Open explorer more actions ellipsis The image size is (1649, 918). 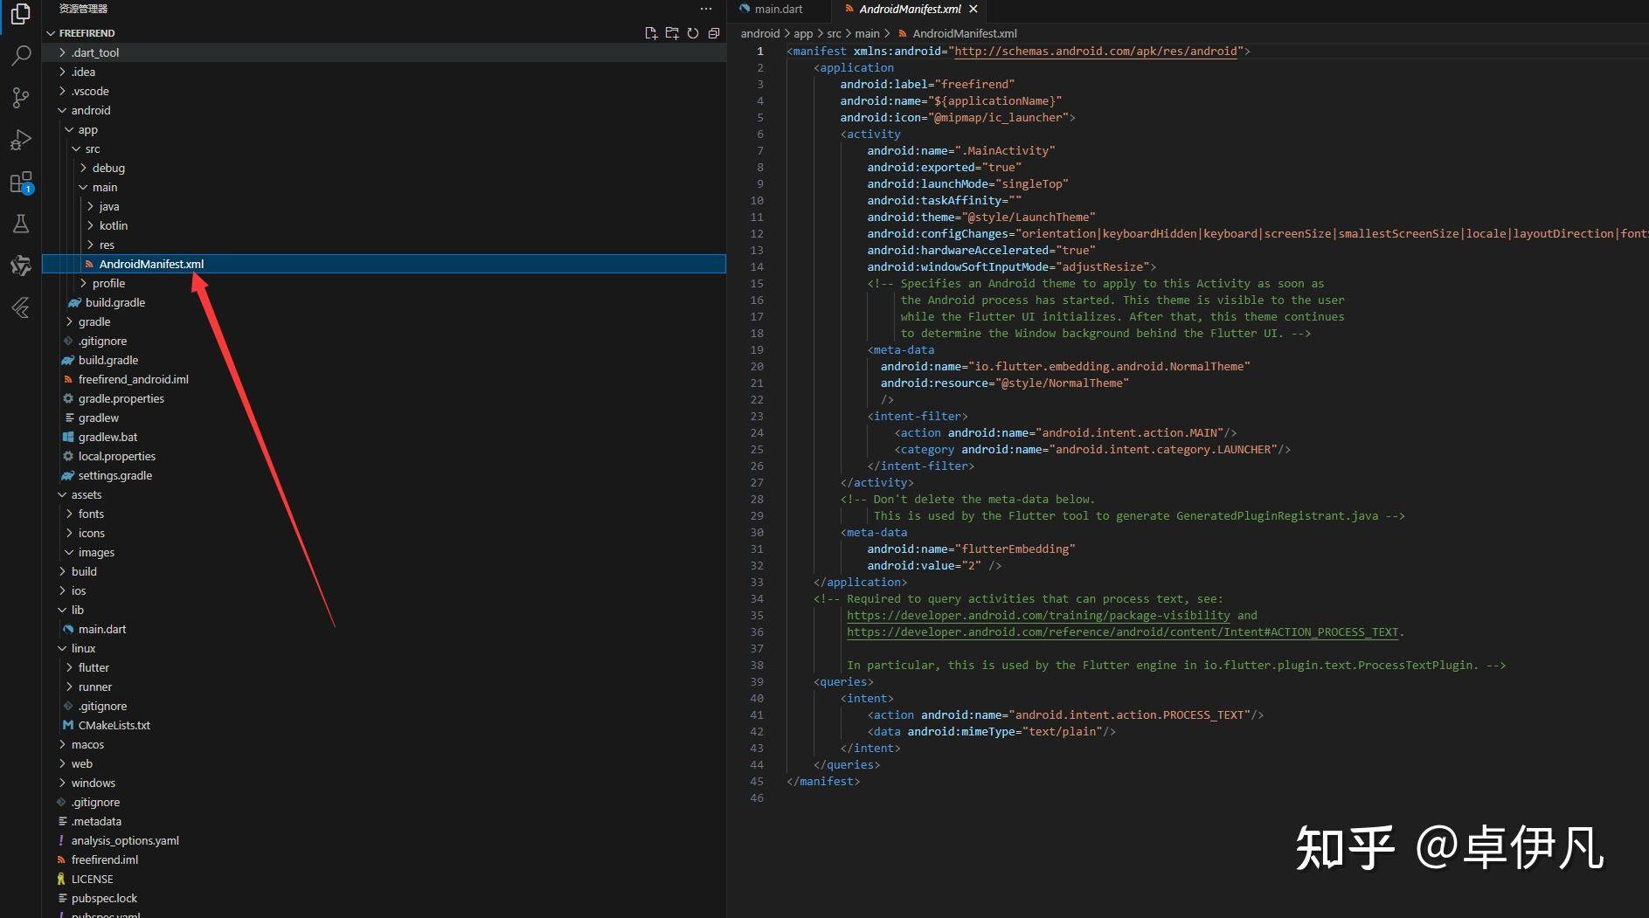click(706, 9)
